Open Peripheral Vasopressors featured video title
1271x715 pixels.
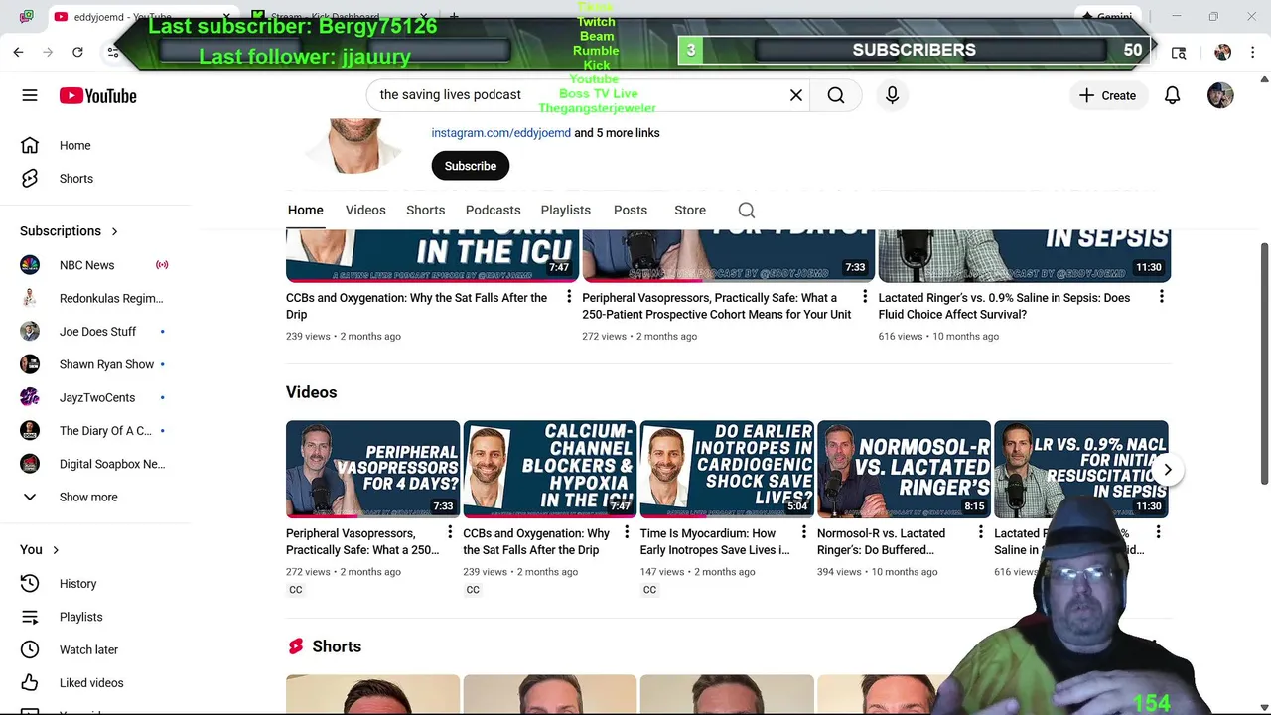click(x=716, y=306)
